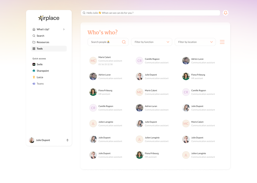The height and width of the screenshot is (183, 257).
Task: Open Teams from quick access
Action: point(40,84)
